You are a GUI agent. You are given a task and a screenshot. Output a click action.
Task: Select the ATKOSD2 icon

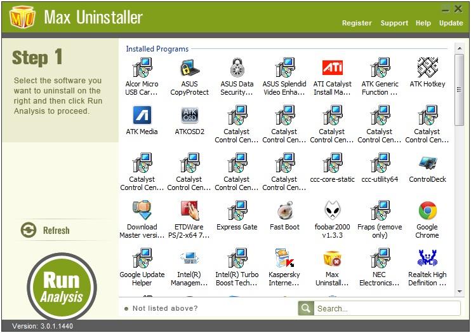click(x=190, y=115)
